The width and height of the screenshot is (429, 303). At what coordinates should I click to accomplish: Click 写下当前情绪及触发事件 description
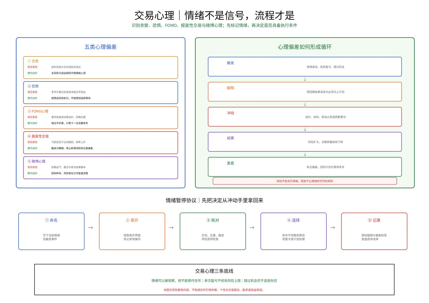click(51, 237)
